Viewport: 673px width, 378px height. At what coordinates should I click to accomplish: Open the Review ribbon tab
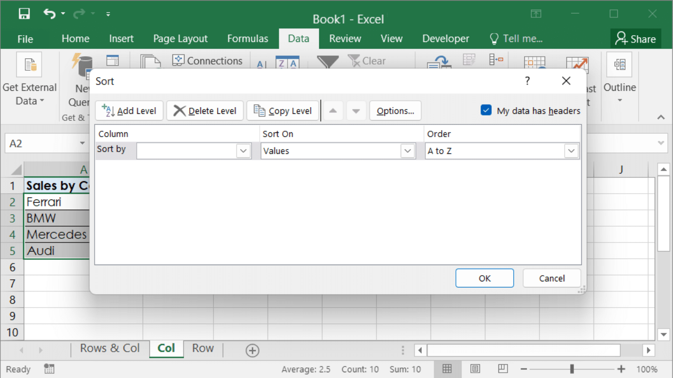click(345, 39)
